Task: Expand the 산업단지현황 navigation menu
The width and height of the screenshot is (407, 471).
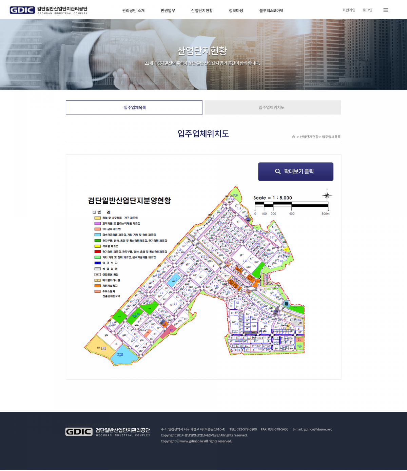Action: tap(202, 11)
